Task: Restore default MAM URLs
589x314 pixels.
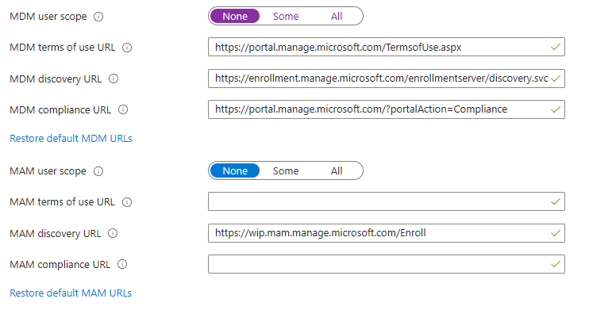Action: pyautogui.click(x=71, y=293)
